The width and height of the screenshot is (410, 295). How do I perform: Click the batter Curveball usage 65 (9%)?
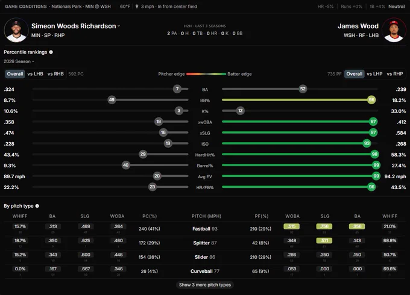260,272
